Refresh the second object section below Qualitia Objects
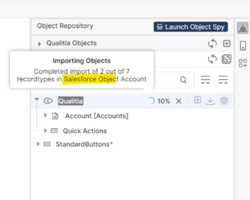 [x=212, y=59]
